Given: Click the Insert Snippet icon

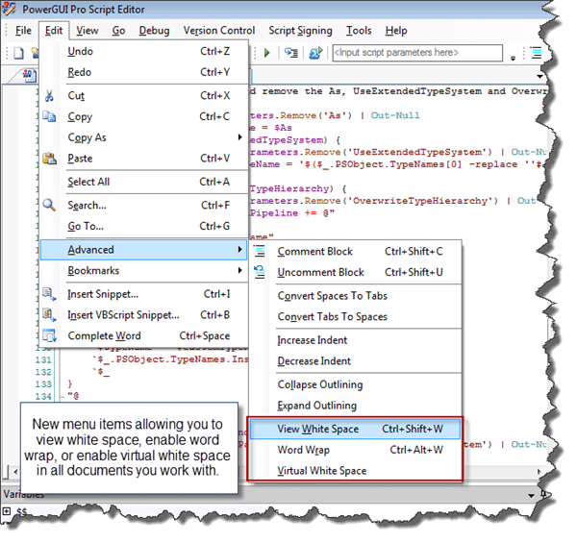Looking at the screenshot, I should (x=48, y=294).
